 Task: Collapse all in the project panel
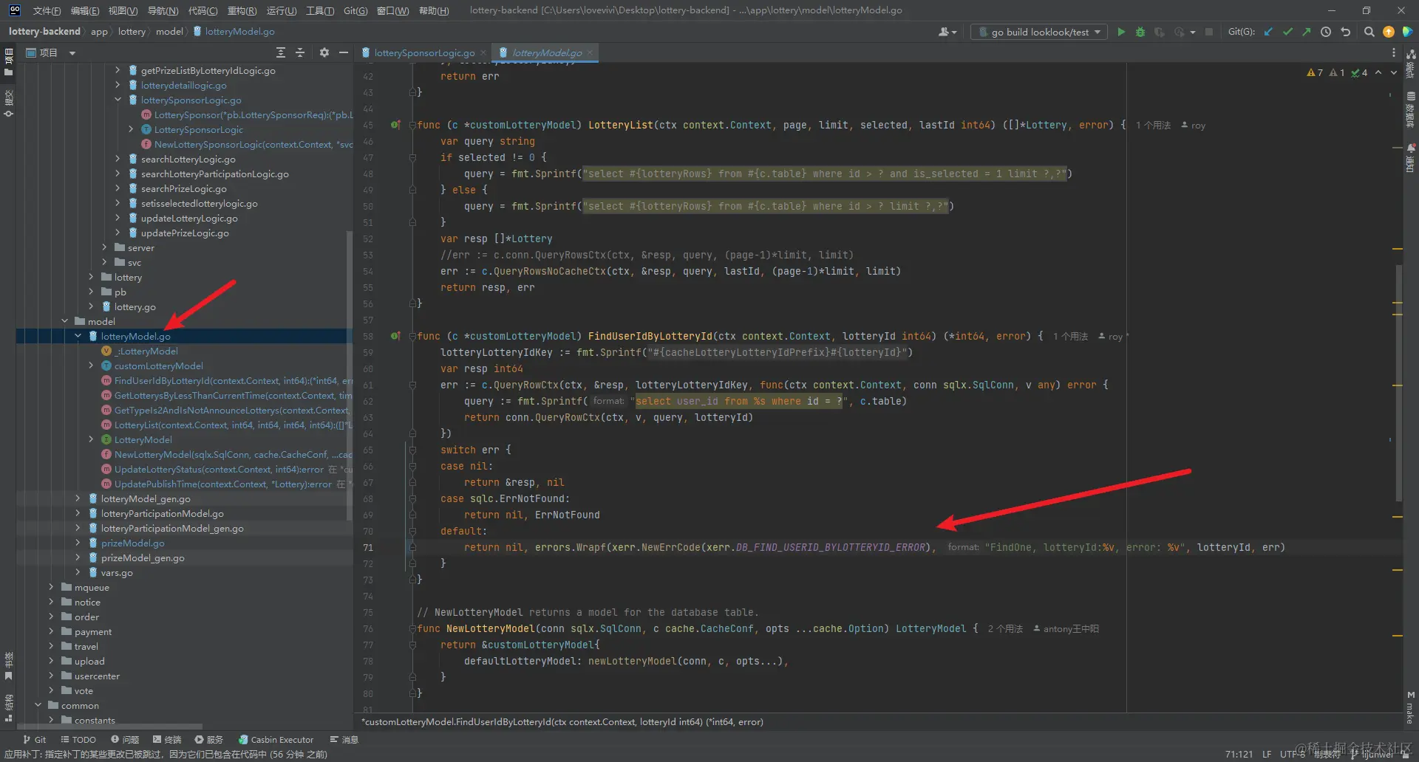(x=300, y=52)
